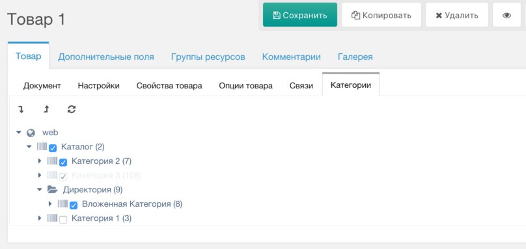Image resolution: width=526 pixels, height=249 pixels.
Task: Collapse the Каталог node
Action: pyautogui.click(x=29, y=146)
